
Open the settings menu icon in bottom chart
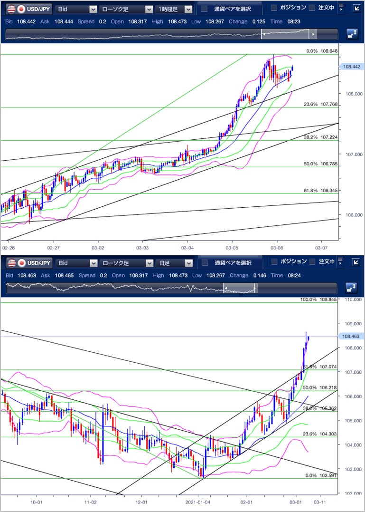coord(341,261)
